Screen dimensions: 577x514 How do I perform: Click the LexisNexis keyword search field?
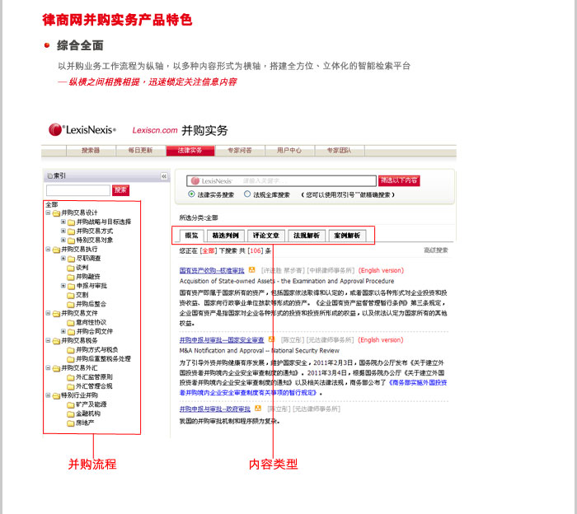pos(282,181)
